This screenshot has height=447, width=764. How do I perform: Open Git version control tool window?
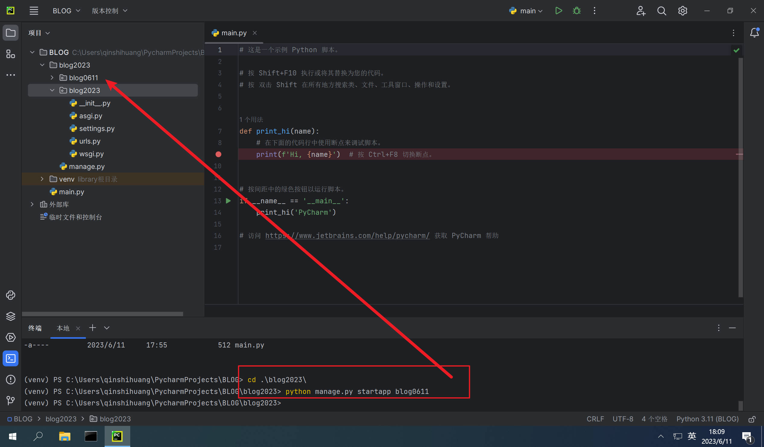pos(11,400)
